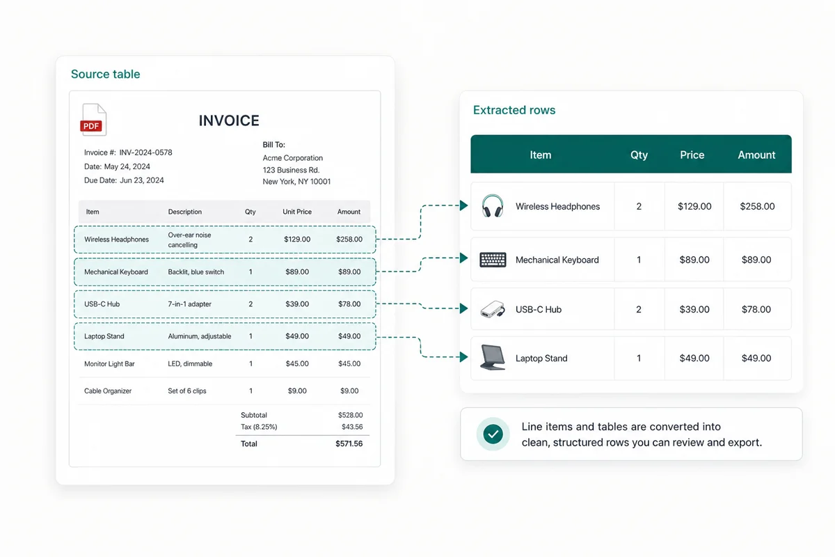Click $78.00 amount in Extracted rows

[x=756, y=309]
